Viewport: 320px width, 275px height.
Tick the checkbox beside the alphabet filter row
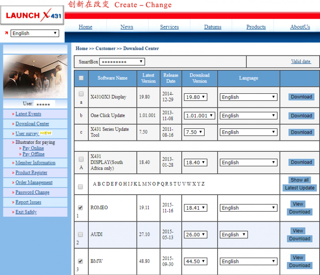[x=80, y=187]
